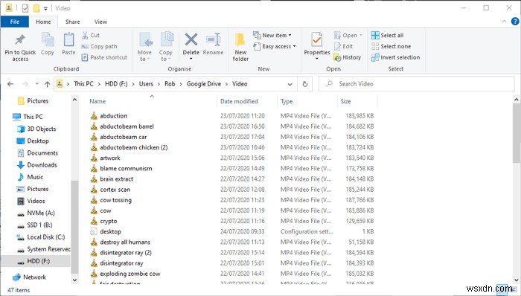Click the VLC icon beside crypto
This screenshot has height=296, width=521.
coord(94,221)
